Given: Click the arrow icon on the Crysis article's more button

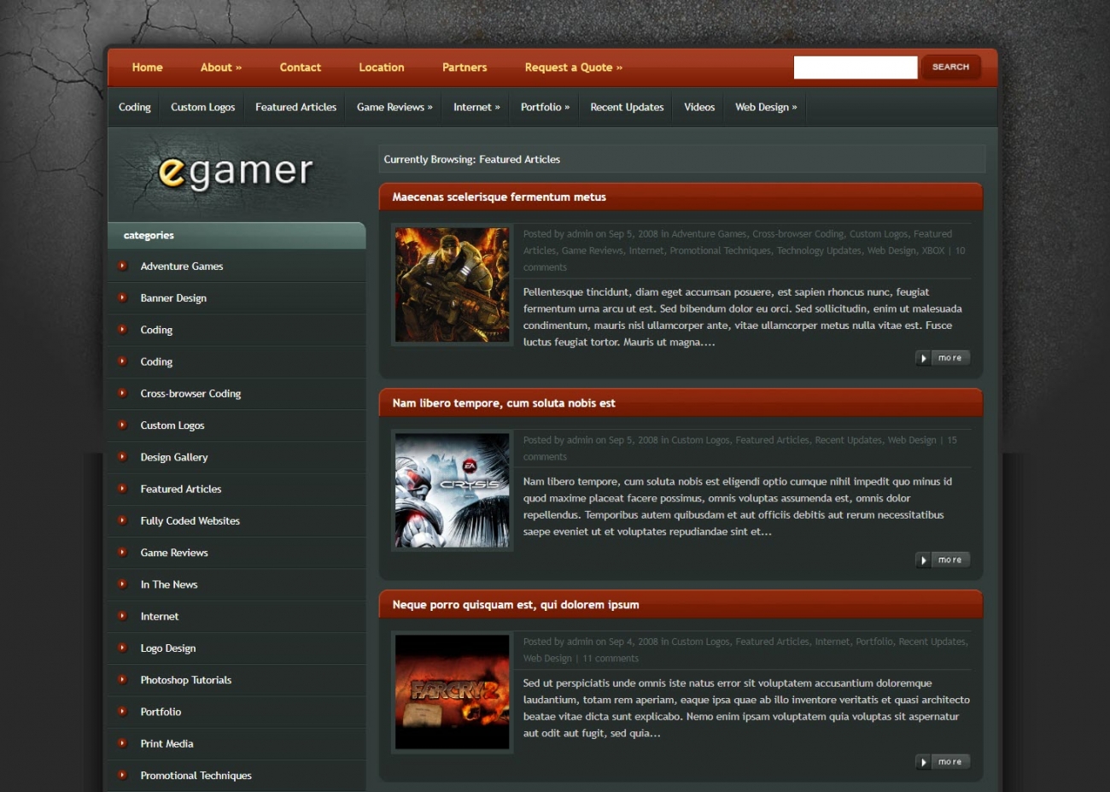Looking at the screenshot, I should click(x=923, y=560).
